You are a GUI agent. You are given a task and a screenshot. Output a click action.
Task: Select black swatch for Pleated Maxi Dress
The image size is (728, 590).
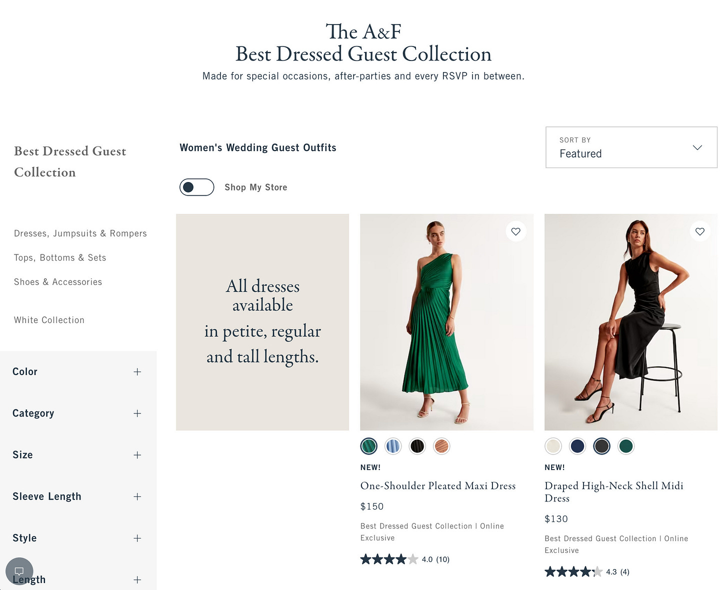point(417,446)
